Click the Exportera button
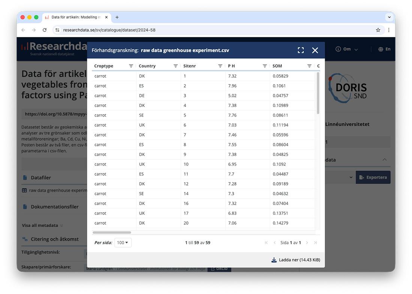 pyautogui.click(x=373, y=177)
